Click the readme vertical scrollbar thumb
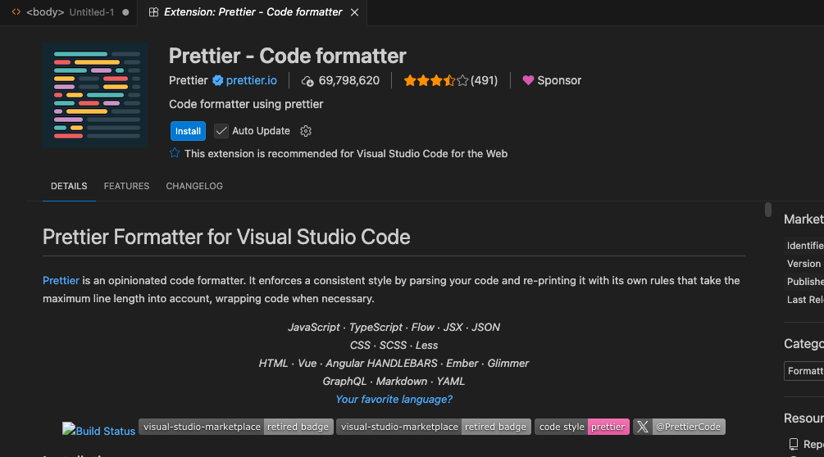Screen dimensions: 824x457 click(x=768, y=210)
